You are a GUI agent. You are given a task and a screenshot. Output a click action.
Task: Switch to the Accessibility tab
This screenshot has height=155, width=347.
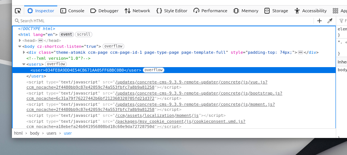[311, 11]
